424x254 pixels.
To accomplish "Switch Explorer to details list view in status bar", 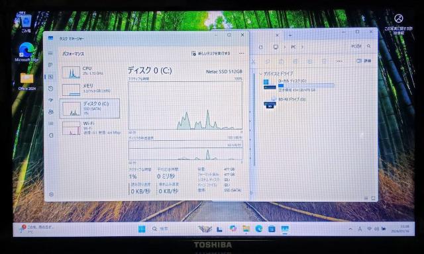I will click(x=366, y=198).
